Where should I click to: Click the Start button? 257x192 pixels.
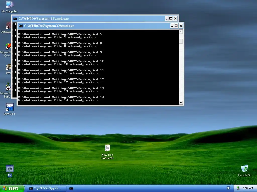[12, 188]
